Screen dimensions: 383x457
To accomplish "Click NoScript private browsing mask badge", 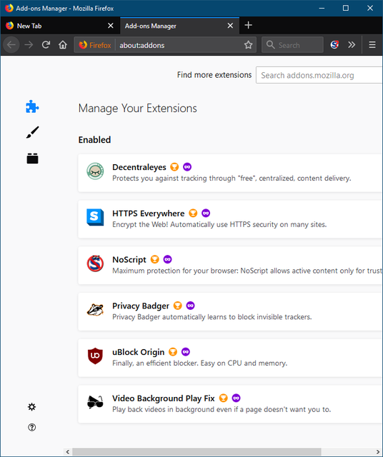I will [167, 259].
